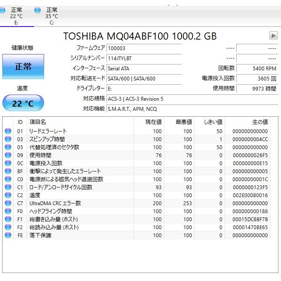Screen dimensions: 281x281
Task: Select the E: drive tab
Action: [16, 16]
